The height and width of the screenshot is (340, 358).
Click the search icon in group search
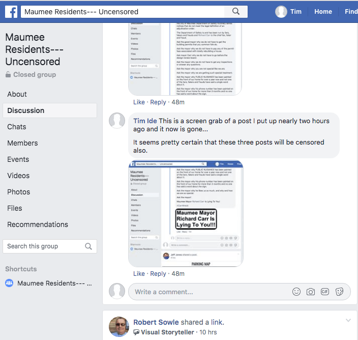pyautogui.click(x=88, y=246)
